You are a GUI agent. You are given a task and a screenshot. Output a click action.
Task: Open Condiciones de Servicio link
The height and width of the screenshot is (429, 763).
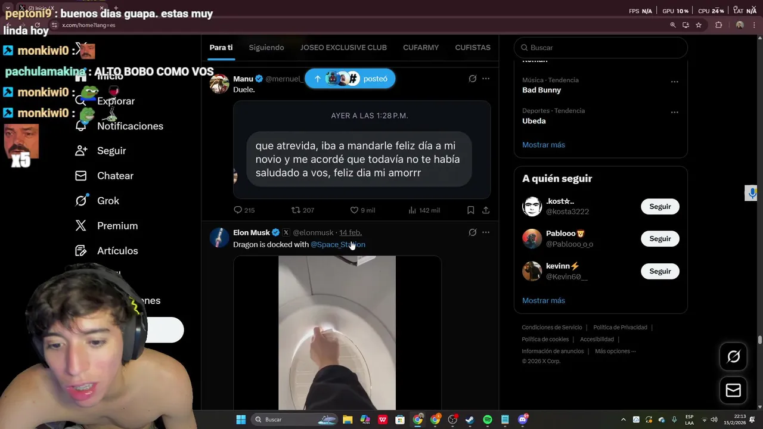pyautogui.click(x=552, y=327)
